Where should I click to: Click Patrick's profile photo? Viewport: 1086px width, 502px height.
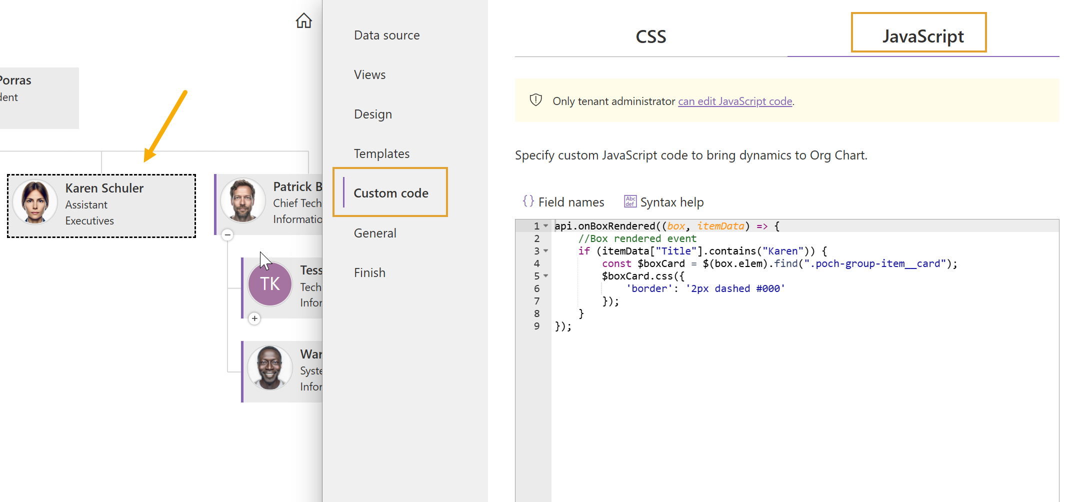[x=243, y=200]
